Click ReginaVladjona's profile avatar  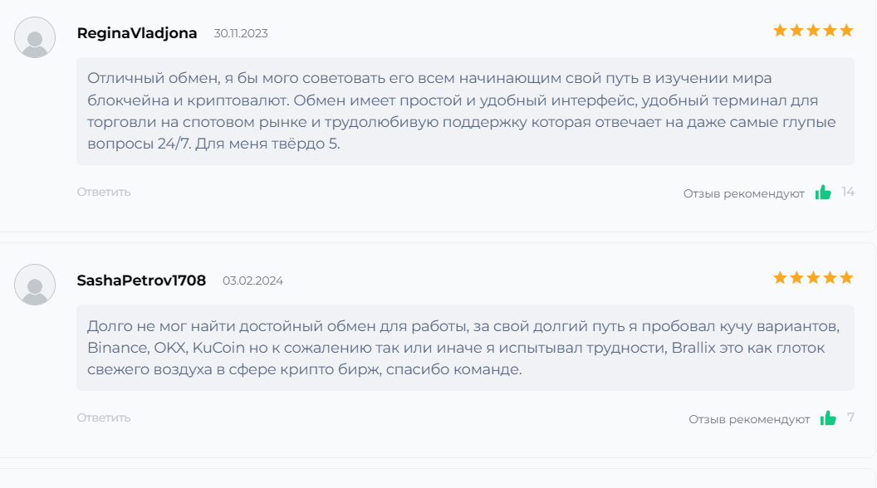pos(35,37)
